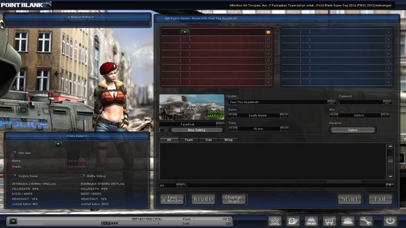406x228 pixels.
Task: Click previous arrow for Game mode
Action: click(x=232, y=115)
